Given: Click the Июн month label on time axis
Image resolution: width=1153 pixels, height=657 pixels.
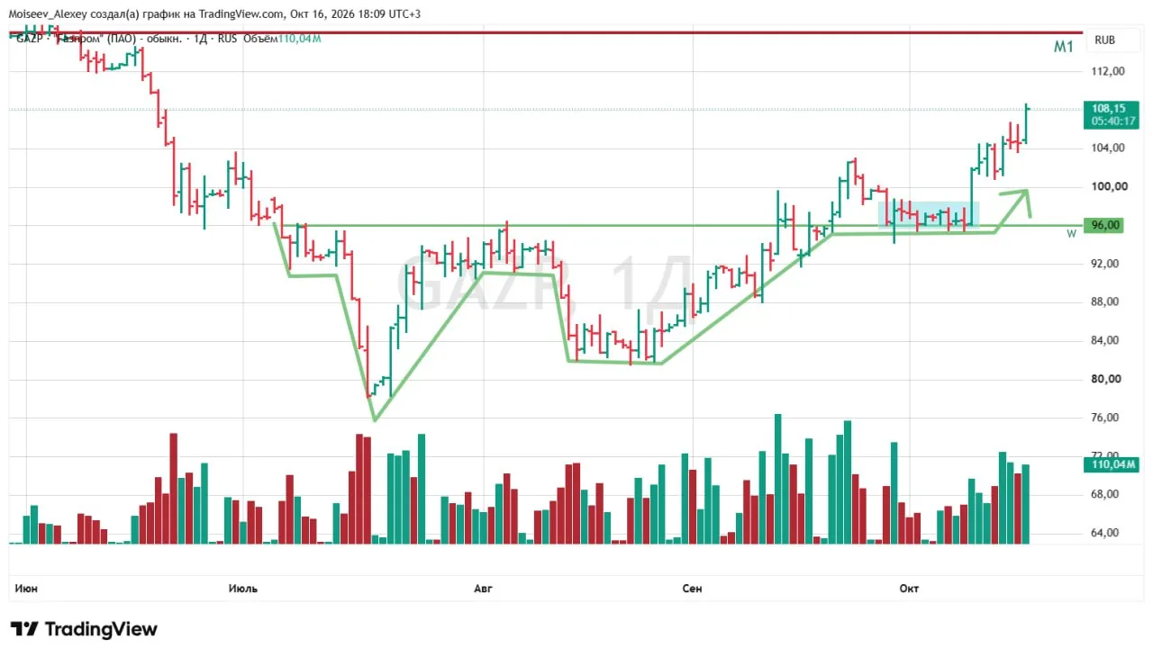Looking at the screenshot, I should click(26, 589).
